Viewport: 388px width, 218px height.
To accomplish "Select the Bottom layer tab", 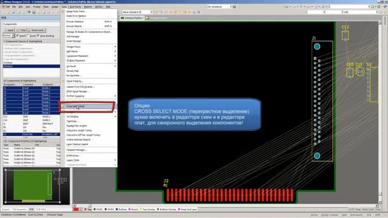I will pyautogui.click(x=121, y=210).
